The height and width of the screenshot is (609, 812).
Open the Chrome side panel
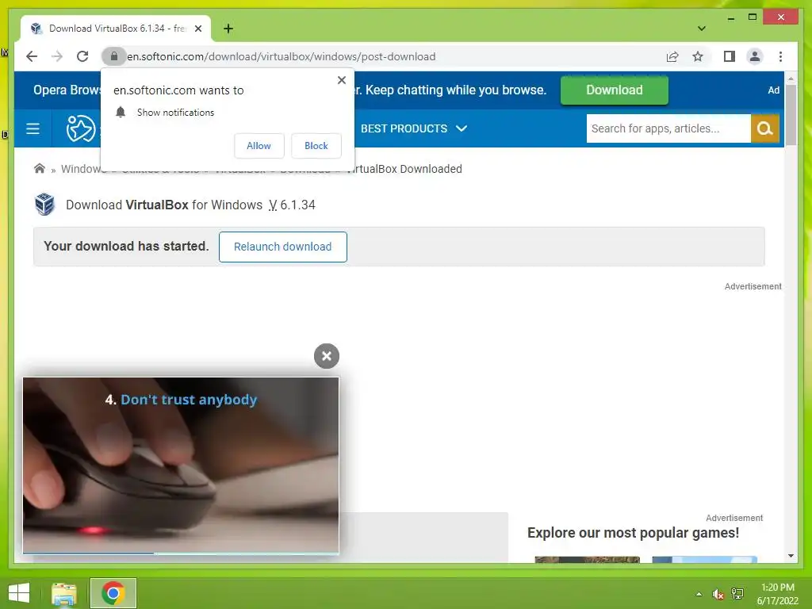[x=730, y=56]
